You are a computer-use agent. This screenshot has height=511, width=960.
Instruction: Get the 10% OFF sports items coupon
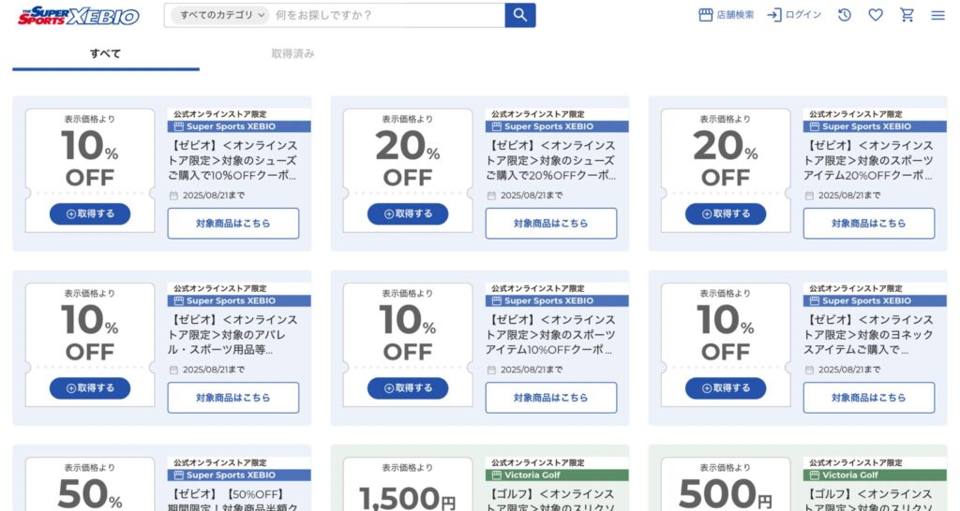pos(408,388)
